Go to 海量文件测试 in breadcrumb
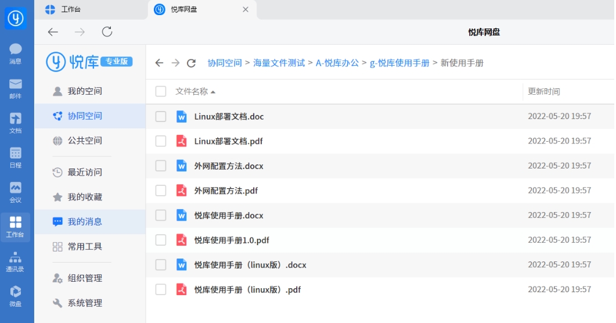Image resolution: width=616 pixels, height=323 pixels. [x=279, y=63]
